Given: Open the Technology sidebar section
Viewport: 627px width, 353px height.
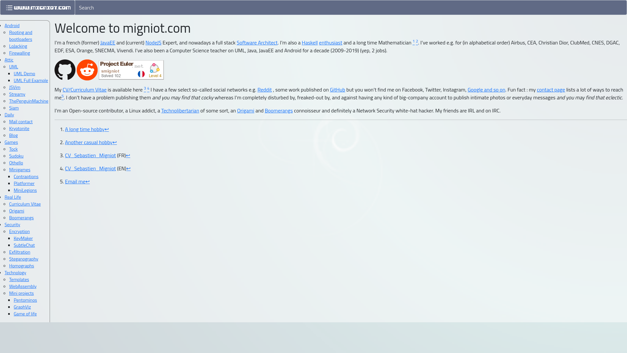Looking at the screenshot, I should coord(15,273).
